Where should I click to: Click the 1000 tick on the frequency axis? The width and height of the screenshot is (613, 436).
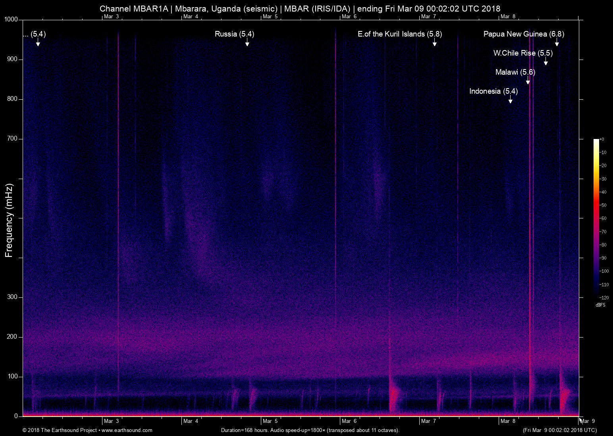point(11,19)
